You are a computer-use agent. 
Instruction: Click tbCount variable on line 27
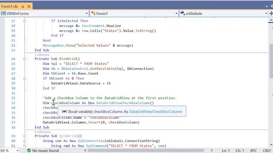58,74
